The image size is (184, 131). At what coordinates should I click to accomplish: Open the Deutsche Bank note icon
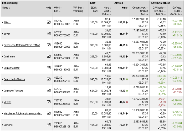coord(48,68)
